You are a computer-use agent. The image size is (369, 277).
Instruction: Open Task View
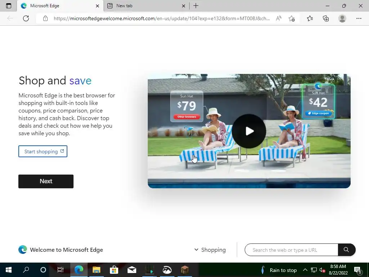tap(61, 270)
